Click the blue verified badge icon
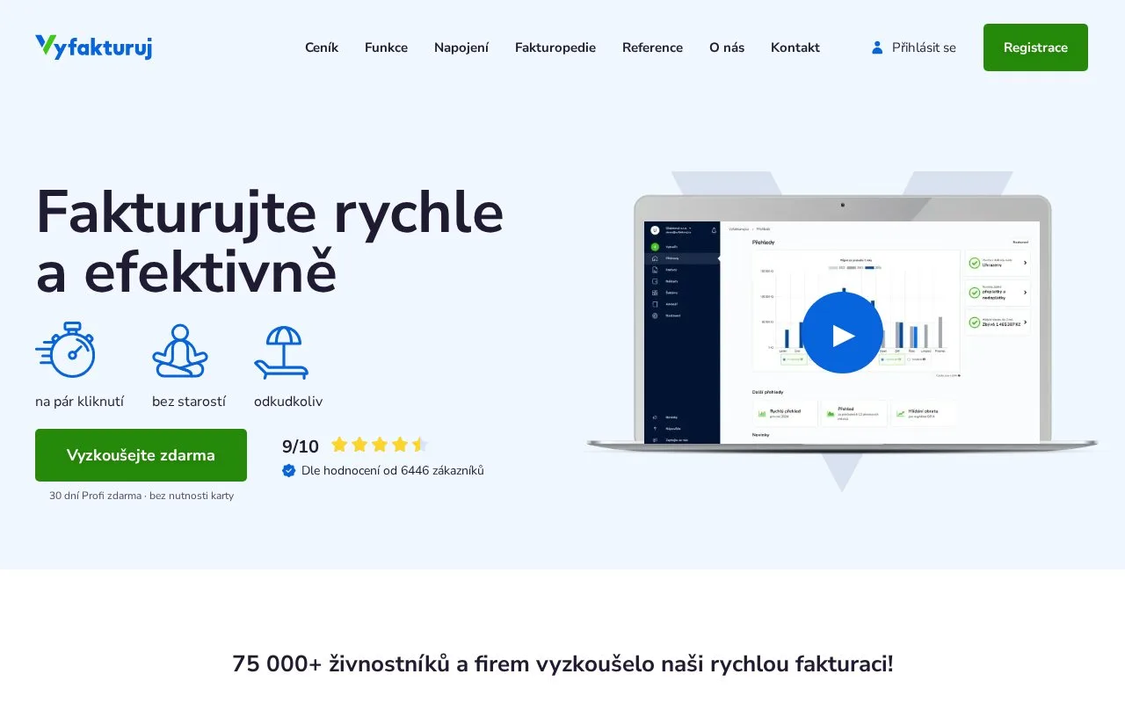This screenshot has height=703, width=1125. pos(289,470)
